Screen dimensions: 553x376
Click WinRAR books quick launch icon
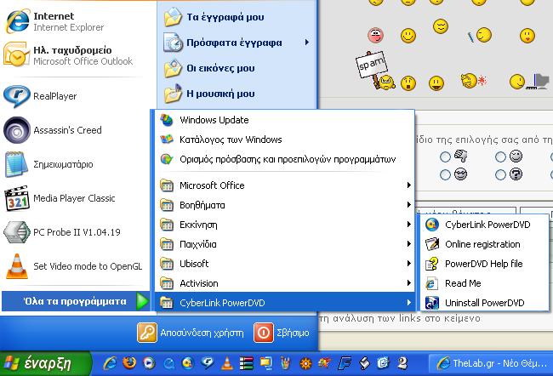246,363
